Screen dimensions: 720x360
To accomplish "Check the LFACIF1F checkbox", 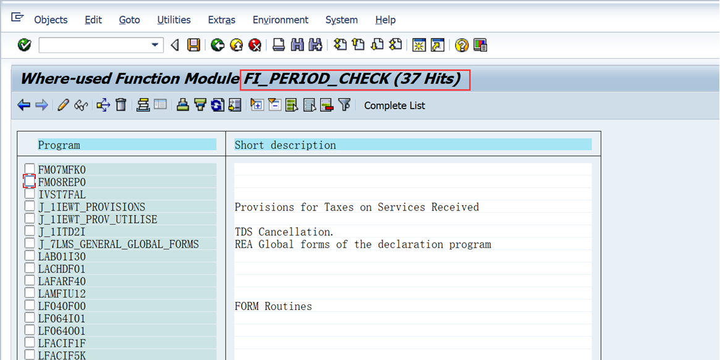I will tap(30, 342).
